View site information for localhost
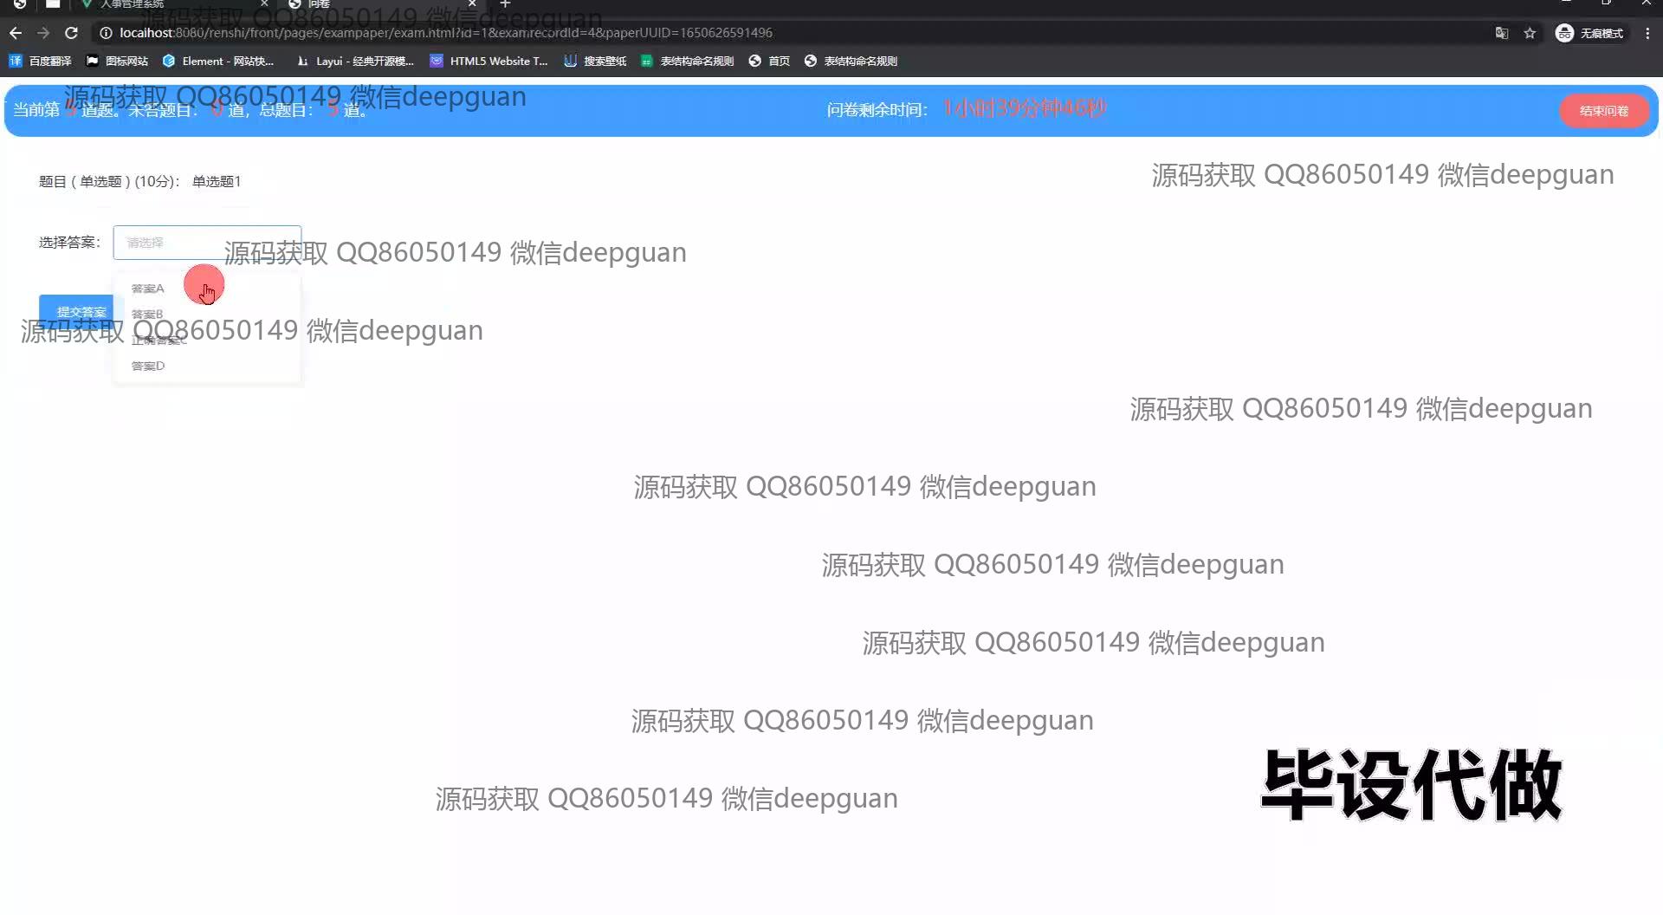This screenshot has height=915, width=1663. point(106,33)
